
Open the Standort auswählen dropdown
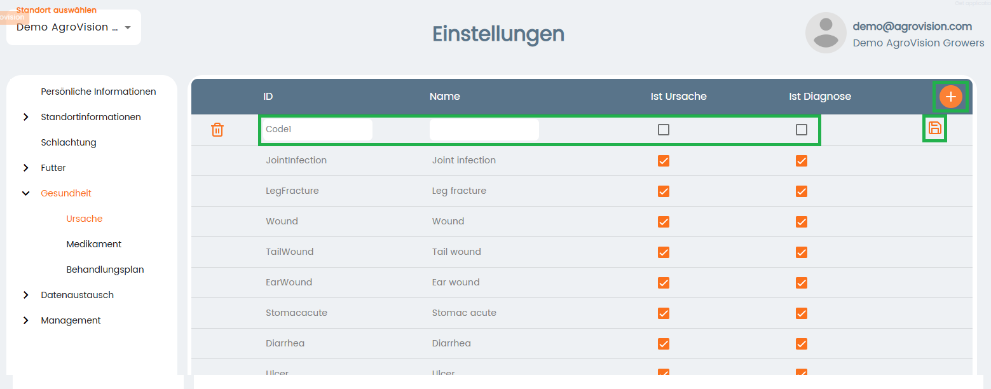click(x=74, y=27)
